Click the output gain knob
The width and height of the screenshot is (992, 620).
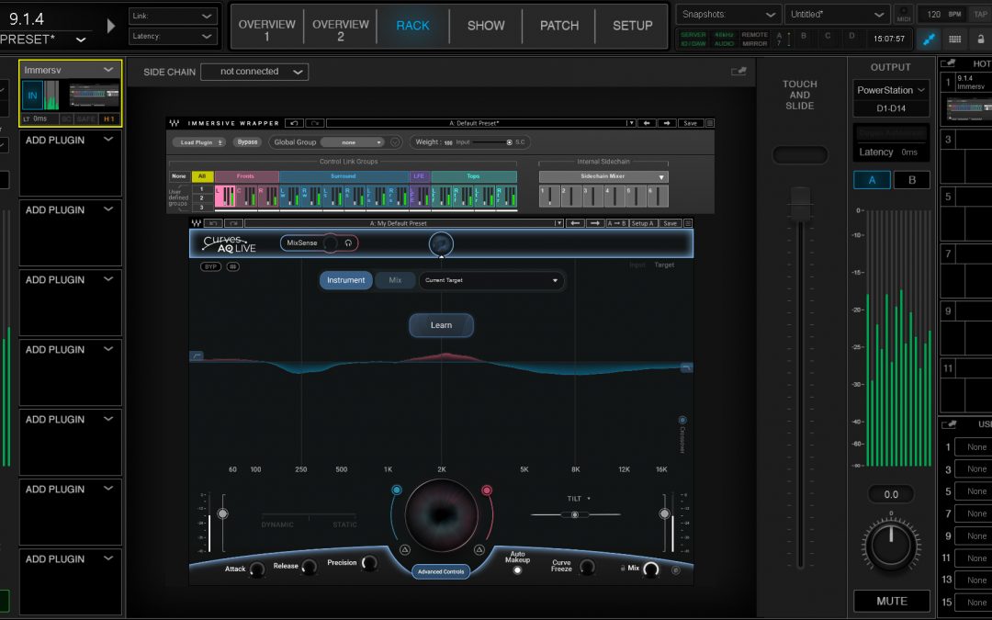(x=891, y=545)
